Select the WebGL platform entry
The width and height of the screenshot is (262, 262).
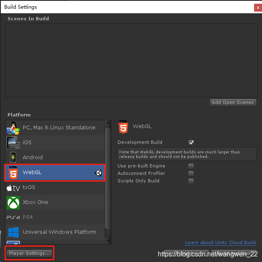point(55,172)
